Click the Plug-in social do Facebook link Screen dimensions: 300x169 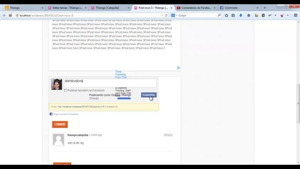pos(66,114)
